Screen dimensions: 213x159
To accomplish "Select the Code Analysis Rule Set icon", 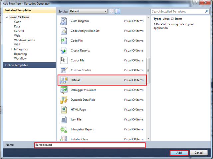I will 64,31.
